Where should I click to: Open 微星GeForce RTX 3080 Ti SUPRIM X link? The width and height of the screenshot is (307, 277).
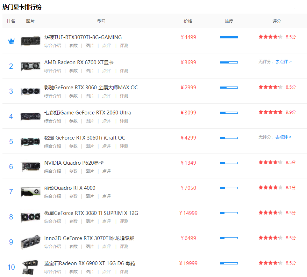tap(91, 213)
